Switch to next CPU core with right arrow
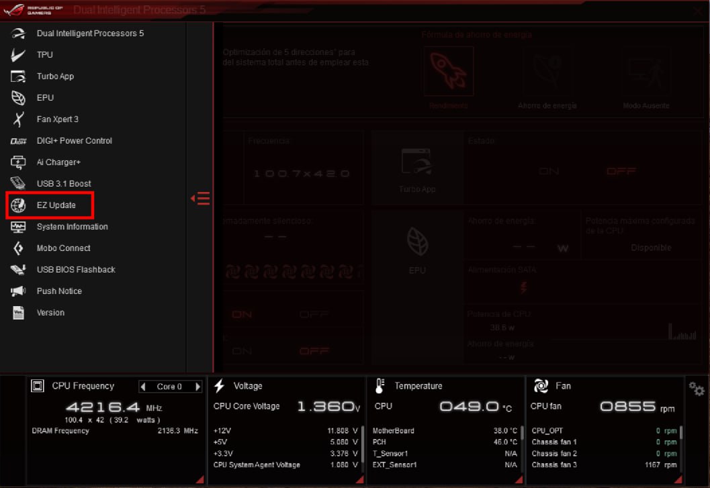Viewport: 710px width, 488px height. click(x=197, y=387)
